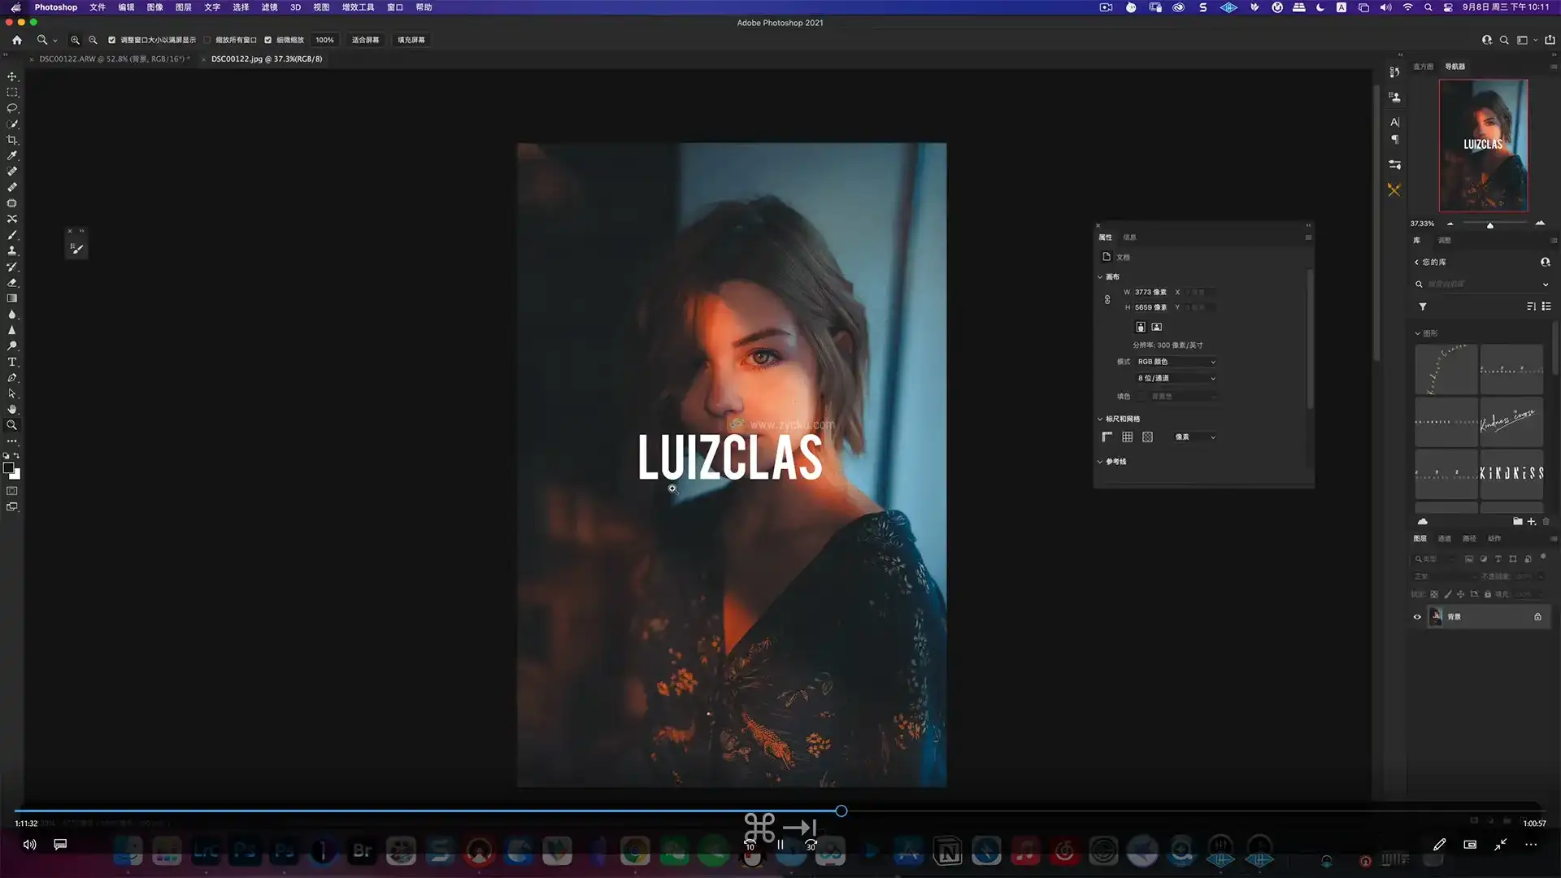
Task: Pick the Lasso tool
Action: (x=12, y=108)
